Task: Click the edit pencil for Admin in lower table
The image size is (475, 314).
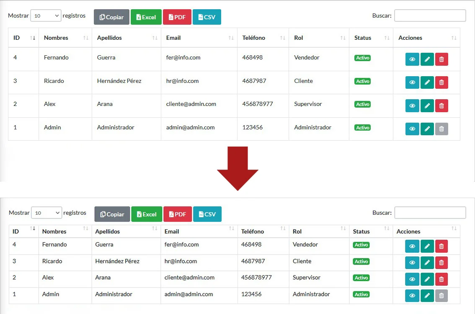Action: (x=427, y=296)
